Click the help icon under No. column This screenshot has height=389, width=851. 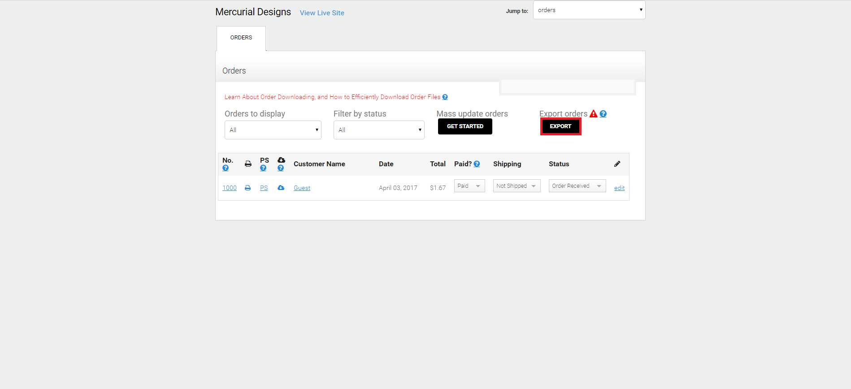(226, 168)
